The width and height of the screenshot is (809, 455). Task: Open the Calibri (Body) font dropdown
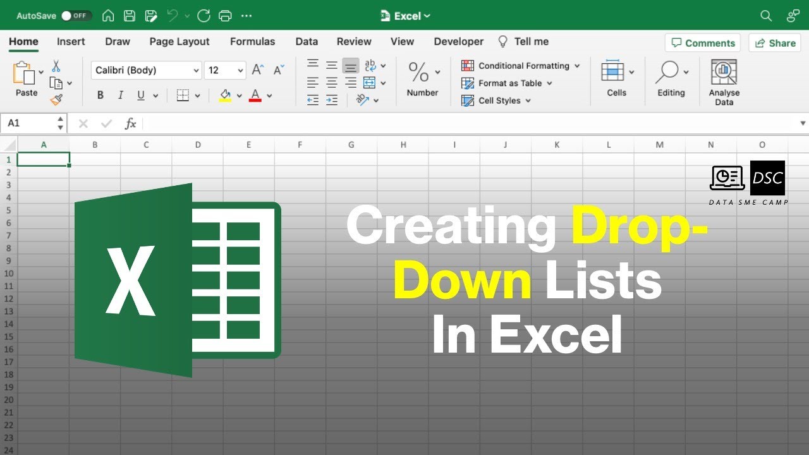[146, 70]
